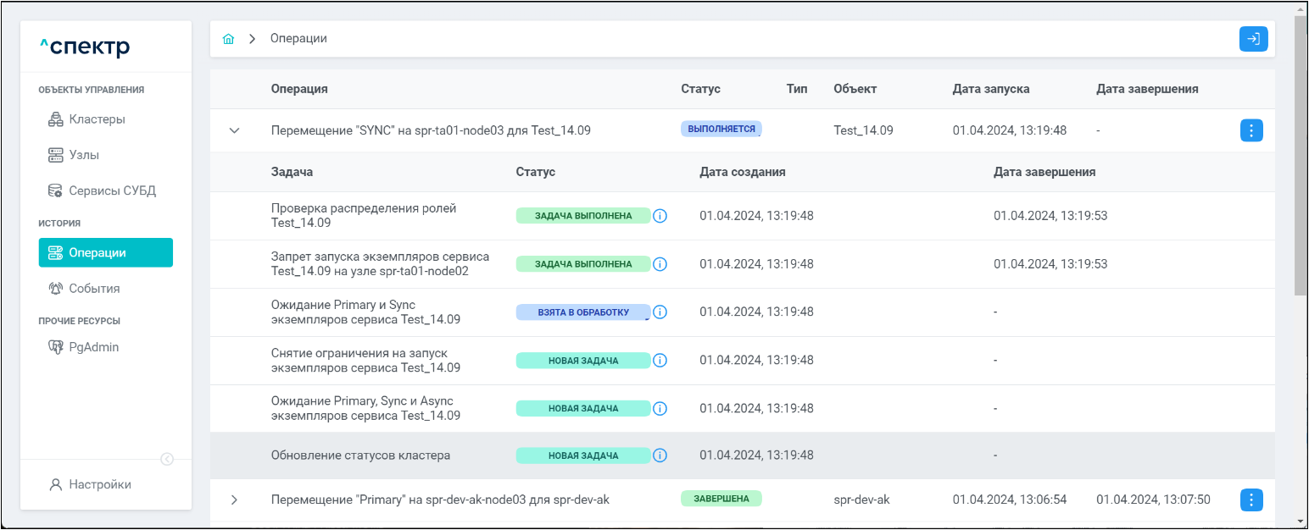Expand the Перемещение "Primary" operation row
This screenshot has width=1309, height=530.
click(235, 500)
